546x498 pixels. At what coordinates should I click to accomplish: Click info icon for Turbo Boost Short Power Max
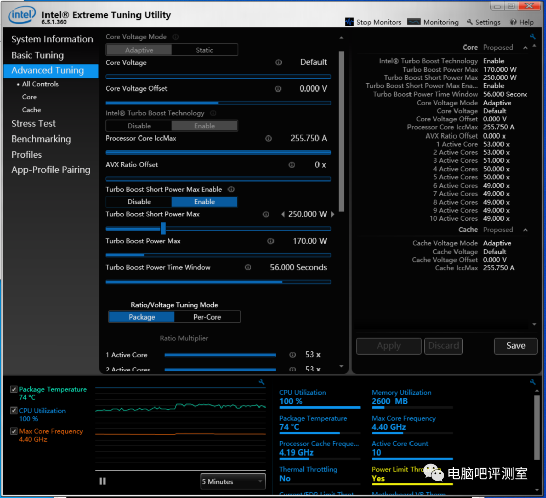pos(266,214)
